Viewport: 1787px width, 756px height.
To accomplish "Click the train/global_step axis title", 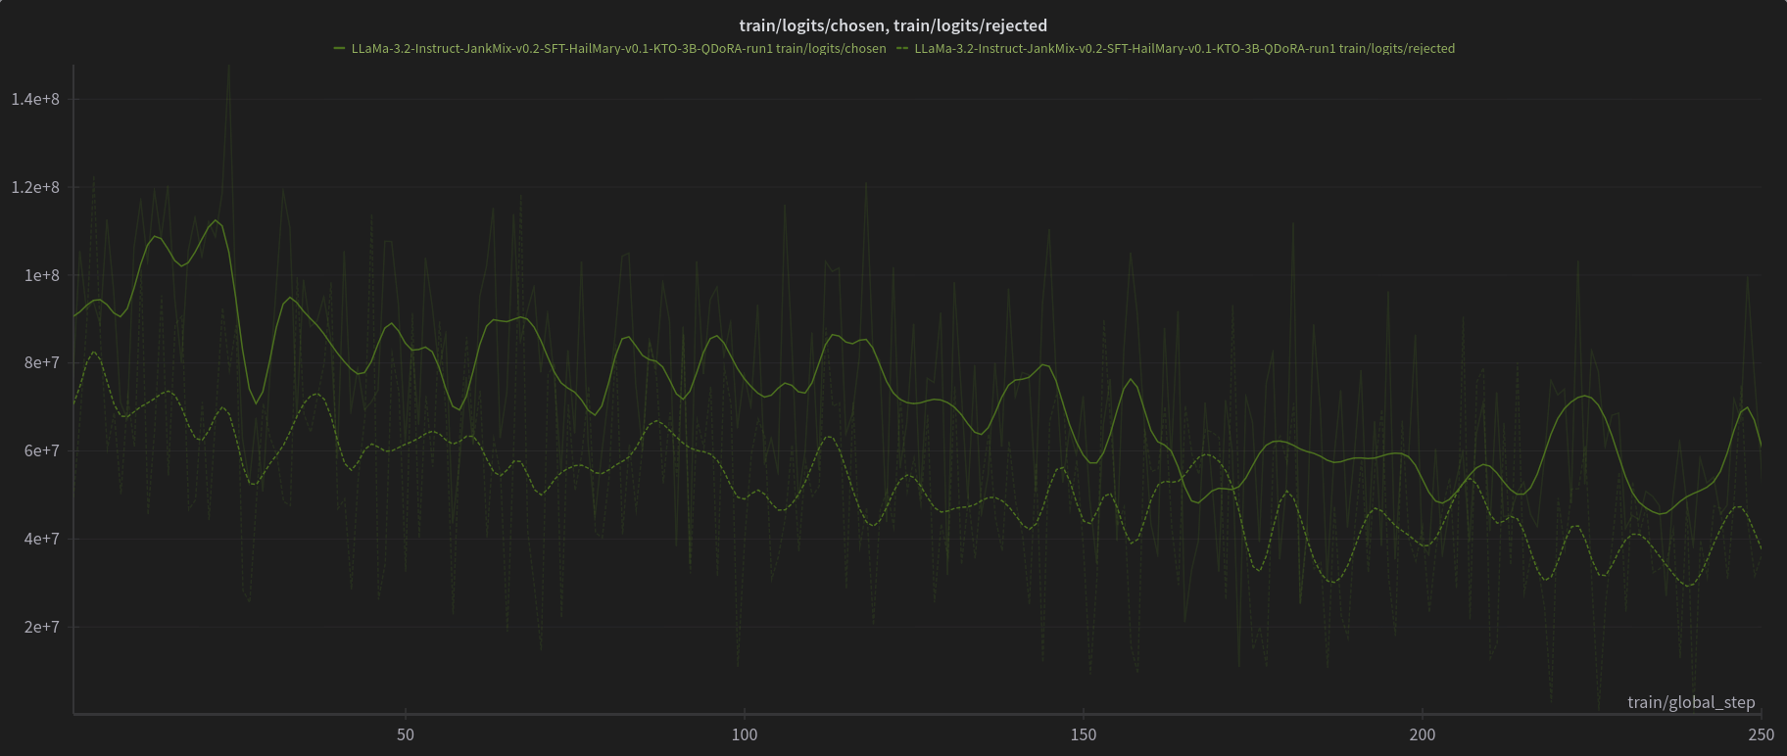I will (1691, 702).
